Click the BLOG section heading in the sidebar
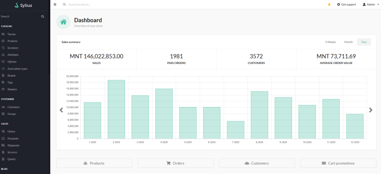Viewport: 381px width, 174px height. [x=4, y=169]
